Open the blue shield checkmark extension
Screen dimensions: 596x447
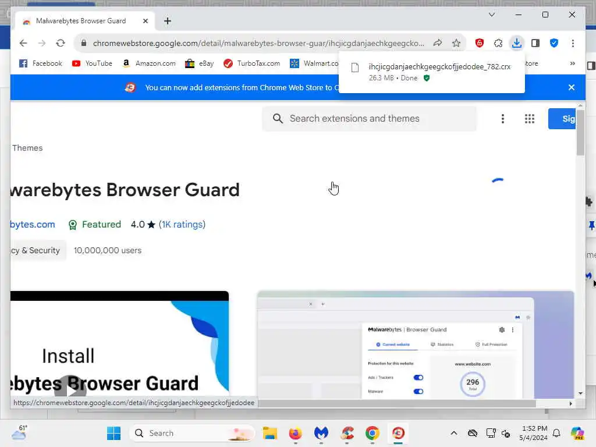(x=554, y=43)
